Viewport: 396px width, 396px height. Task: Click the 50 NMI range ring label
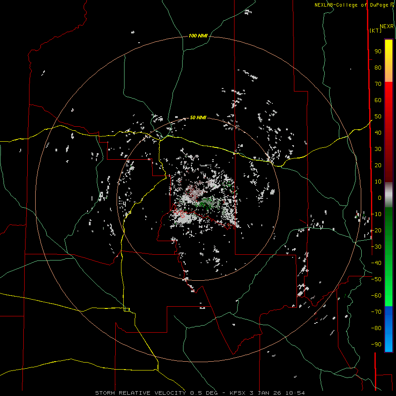(198, 117)
